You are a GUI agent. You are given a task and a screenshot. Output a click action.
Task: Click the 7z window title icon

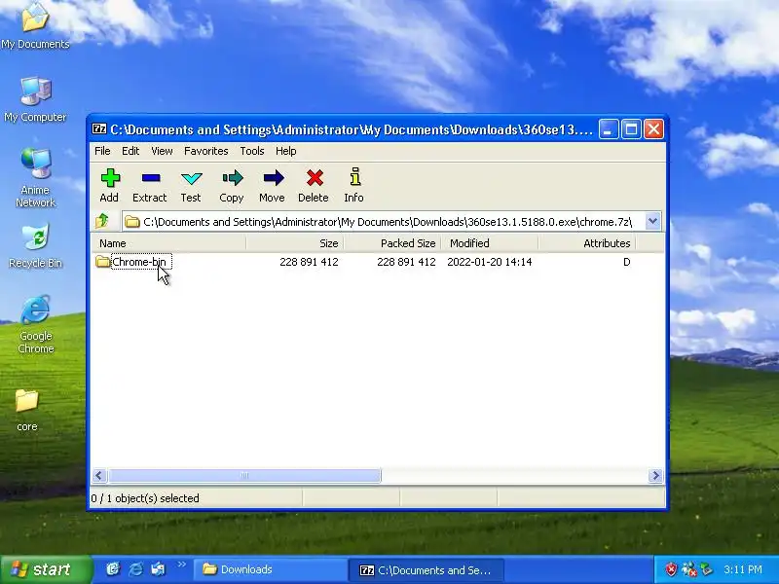[99, 129]
